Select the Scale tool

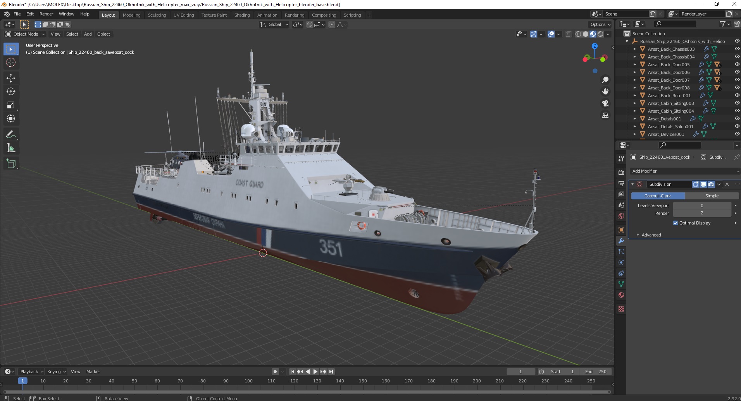click(x=11, y=105)
